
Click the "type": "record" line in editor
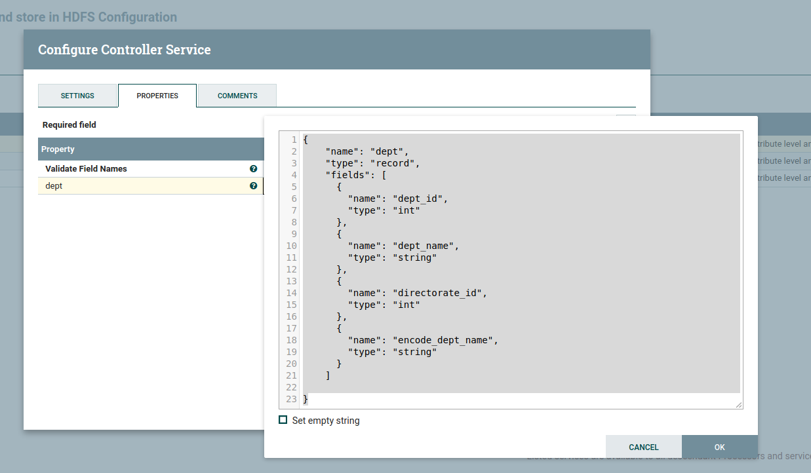point(372,163)
